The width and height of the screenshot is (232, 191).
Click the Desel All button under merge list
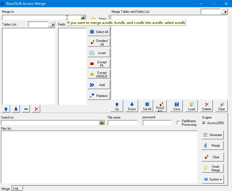click(160, 106)
